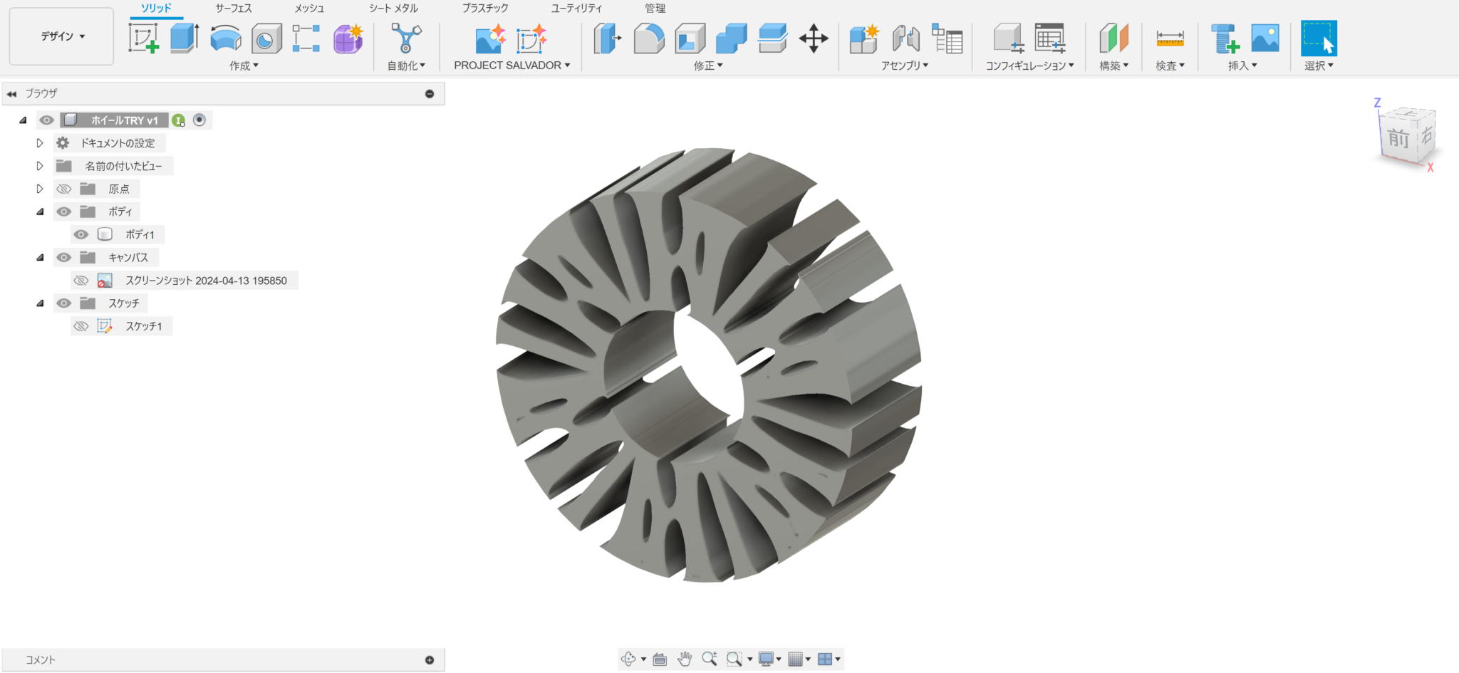Open the 修正 dropdown menu
Screen dimensions: 1459x673
click(x=707, y=65)
